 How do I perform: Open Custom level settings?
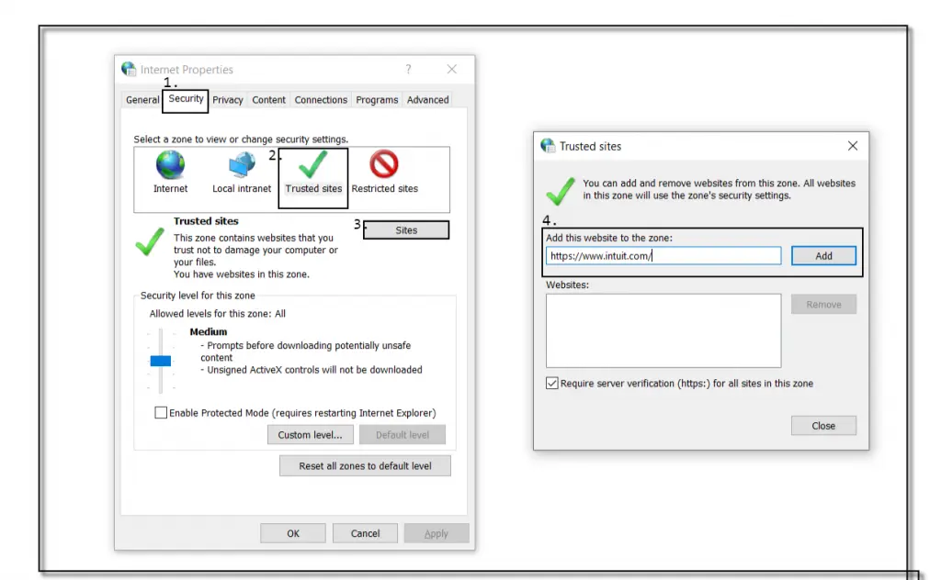pyautogui.click(x=311, y=435)
